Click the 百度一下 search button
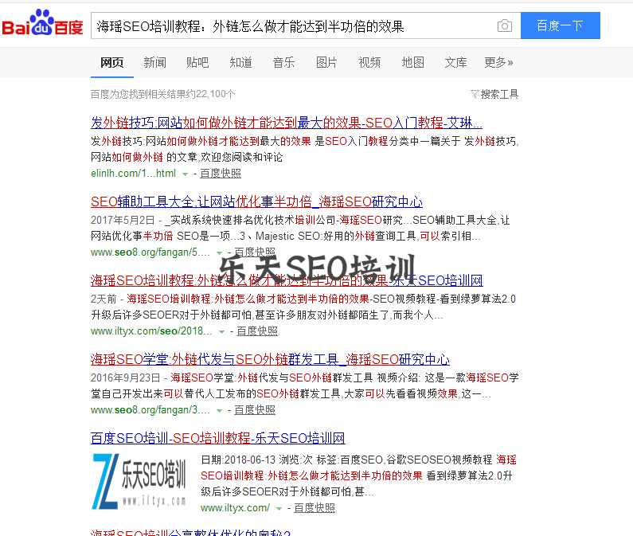 pyautogui.click(x=560, y=25)
